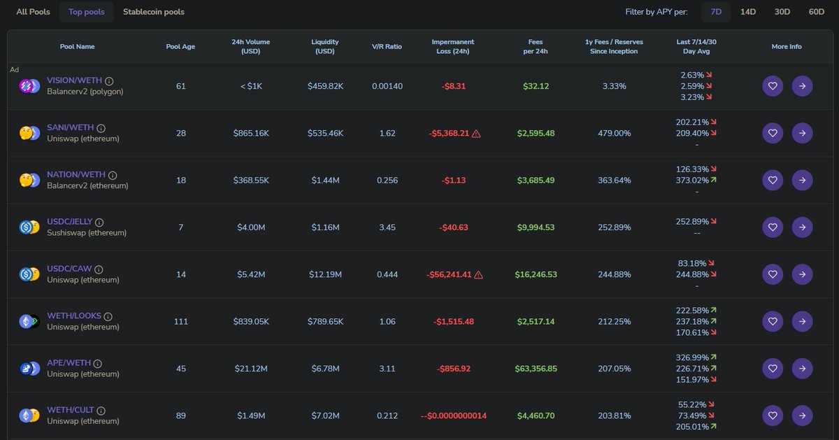The height and width of the screenshot is (440, 839).
Task: Click info icon next to NATION/WETH
Action: pyautogui.click(x=113, y=175)
